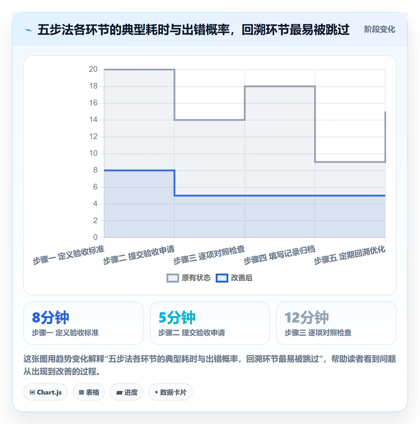
Task: Click x-axis label 步骤一 定义验收标准
Action: pos(68,255)
